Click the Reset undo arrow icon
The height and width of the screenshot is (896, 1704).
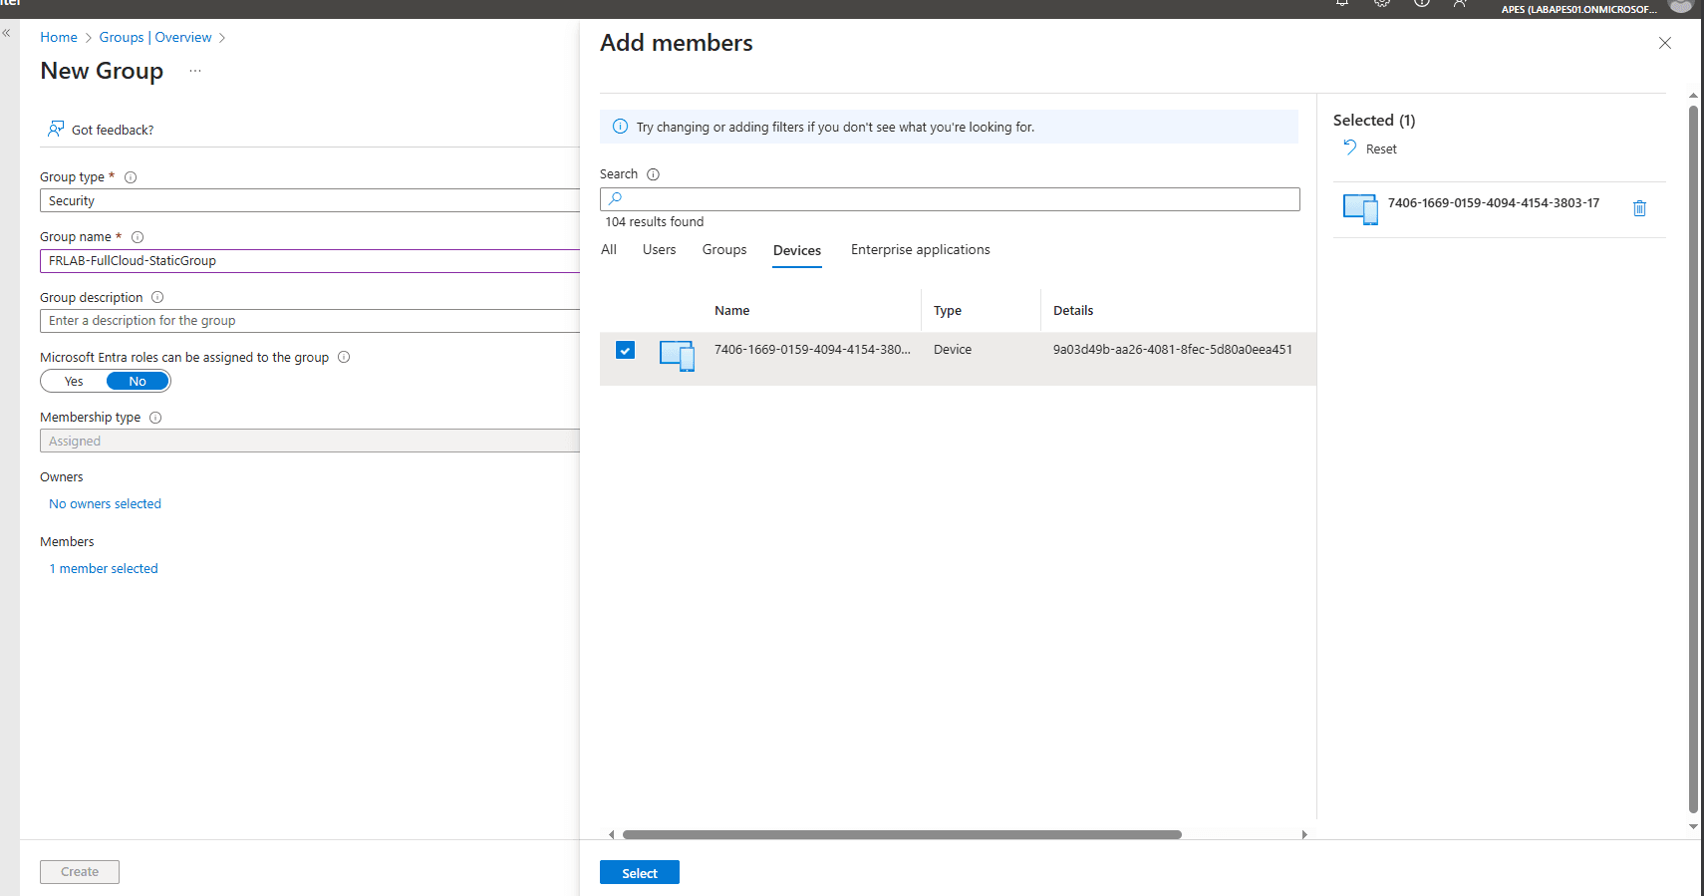(x=1350, y=148)
